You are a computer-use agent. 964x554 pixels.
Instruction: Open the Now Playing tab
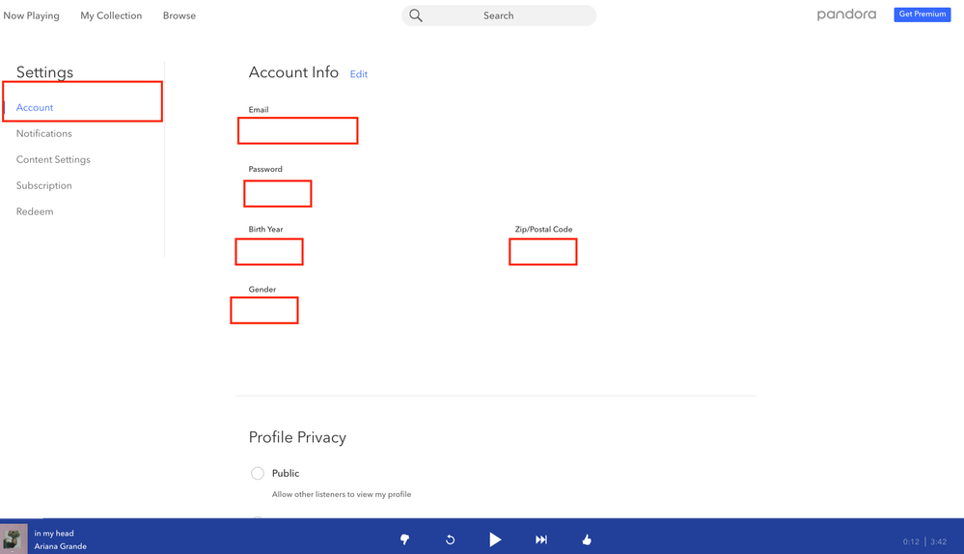(31, 15)
